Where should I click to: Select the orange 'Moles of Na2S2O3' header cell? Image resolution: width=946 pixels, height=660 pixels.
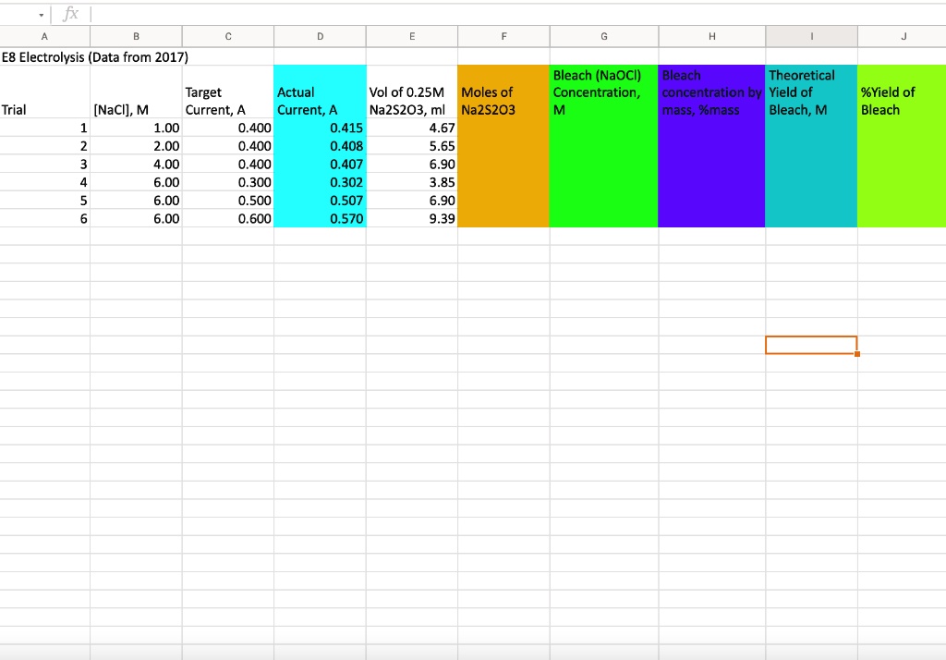(503, 92)
